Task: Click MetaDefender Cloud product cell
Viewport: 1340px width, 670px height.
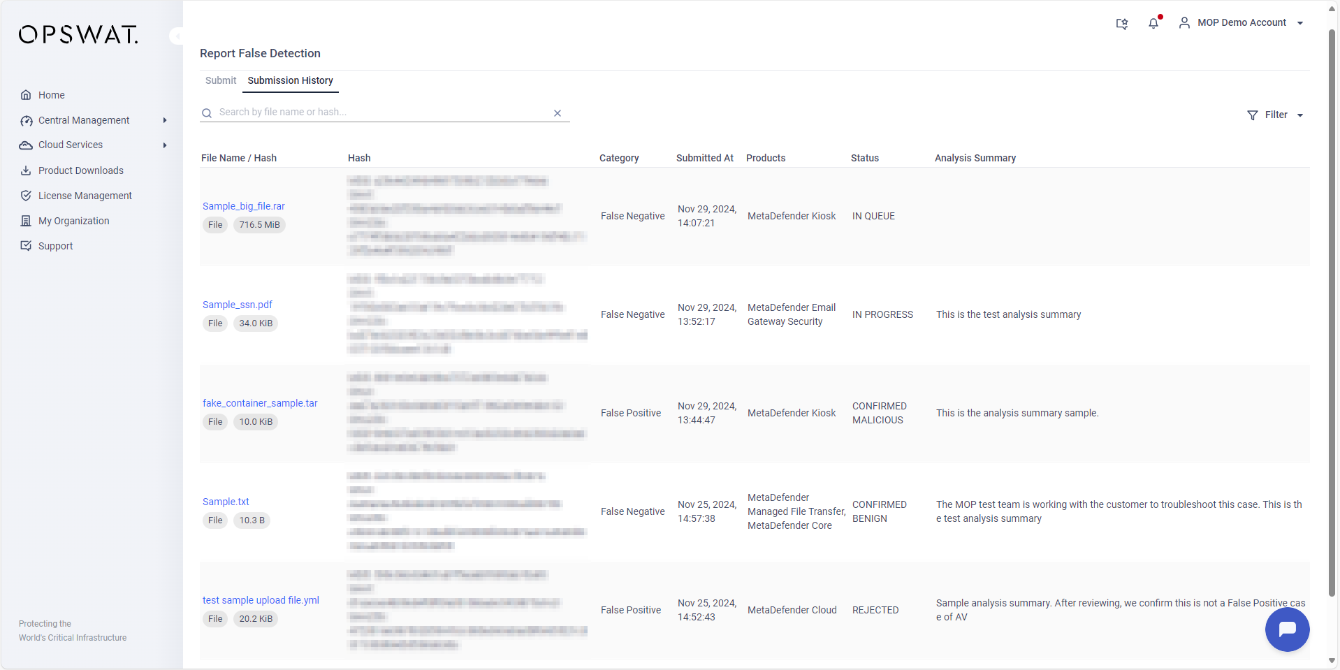Action: click(792, 611)
